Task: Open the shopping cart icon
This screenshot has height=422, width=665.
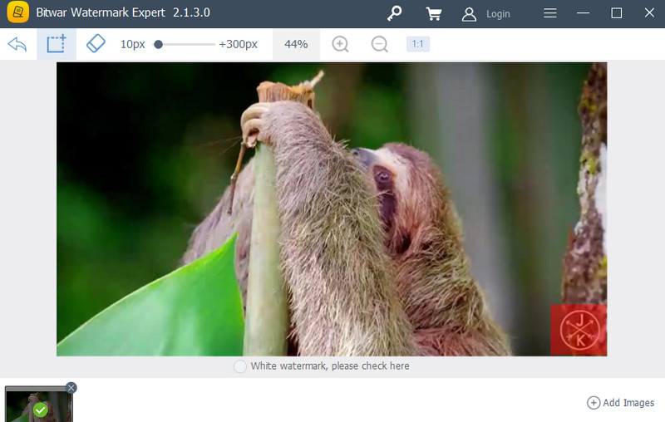Action: tap(433, 13)
